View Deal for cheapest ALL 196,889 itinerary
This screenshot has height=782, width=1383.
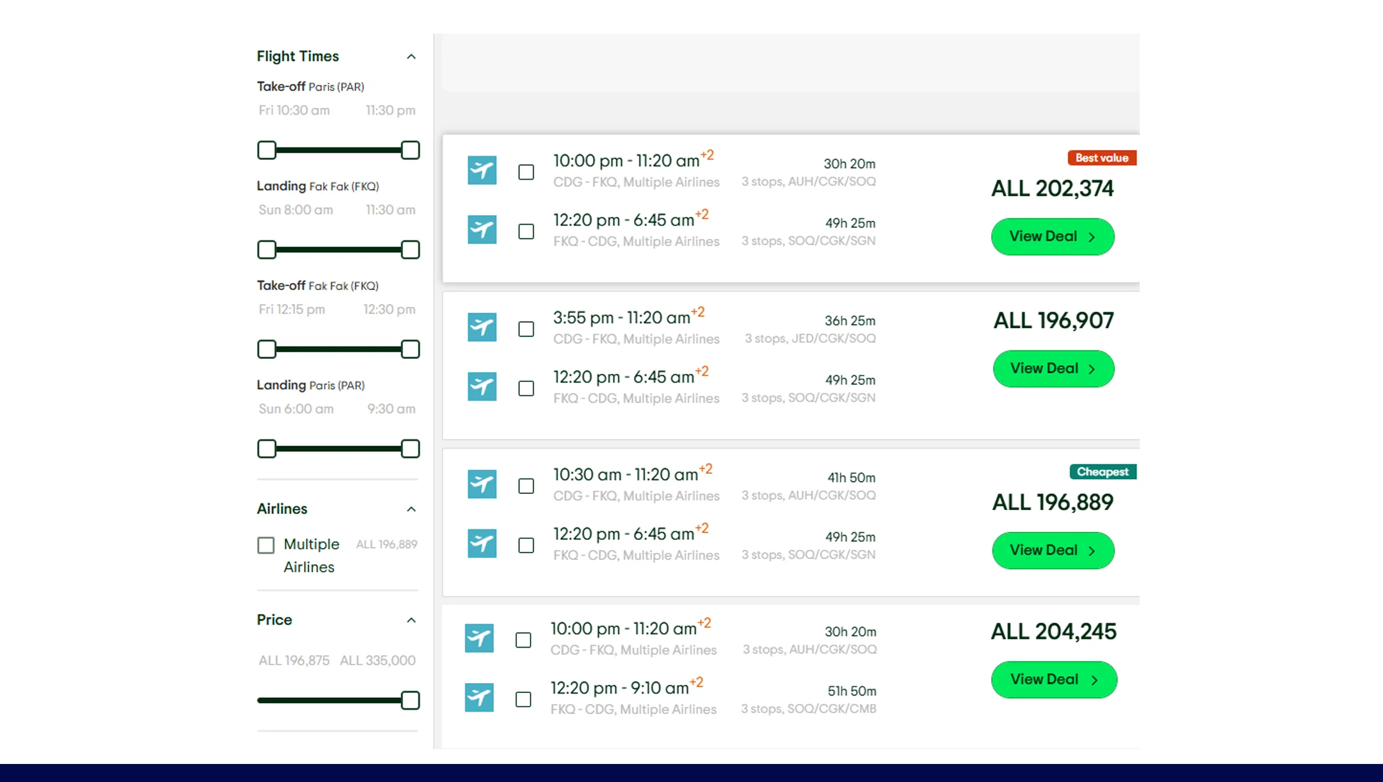(x=1053, y=550)
